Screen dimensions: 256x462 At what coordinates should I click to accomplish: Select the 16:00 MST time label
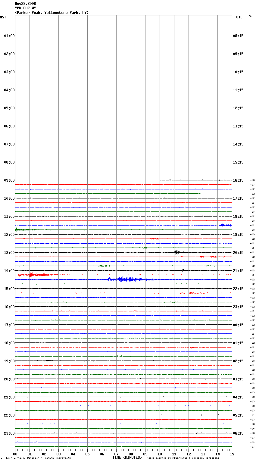point(9,307)
